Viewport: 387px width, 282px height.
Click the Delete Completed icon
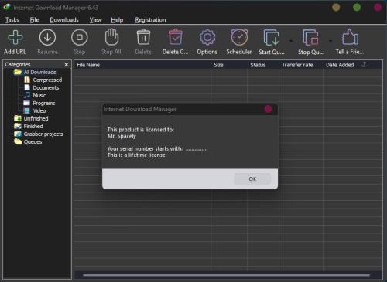pos(176,37)
